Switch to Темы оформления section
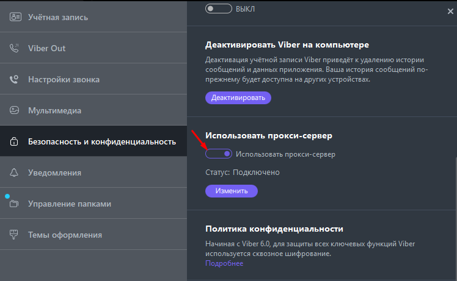The width and height of the screenshot is (457, 281). [93, 235]
